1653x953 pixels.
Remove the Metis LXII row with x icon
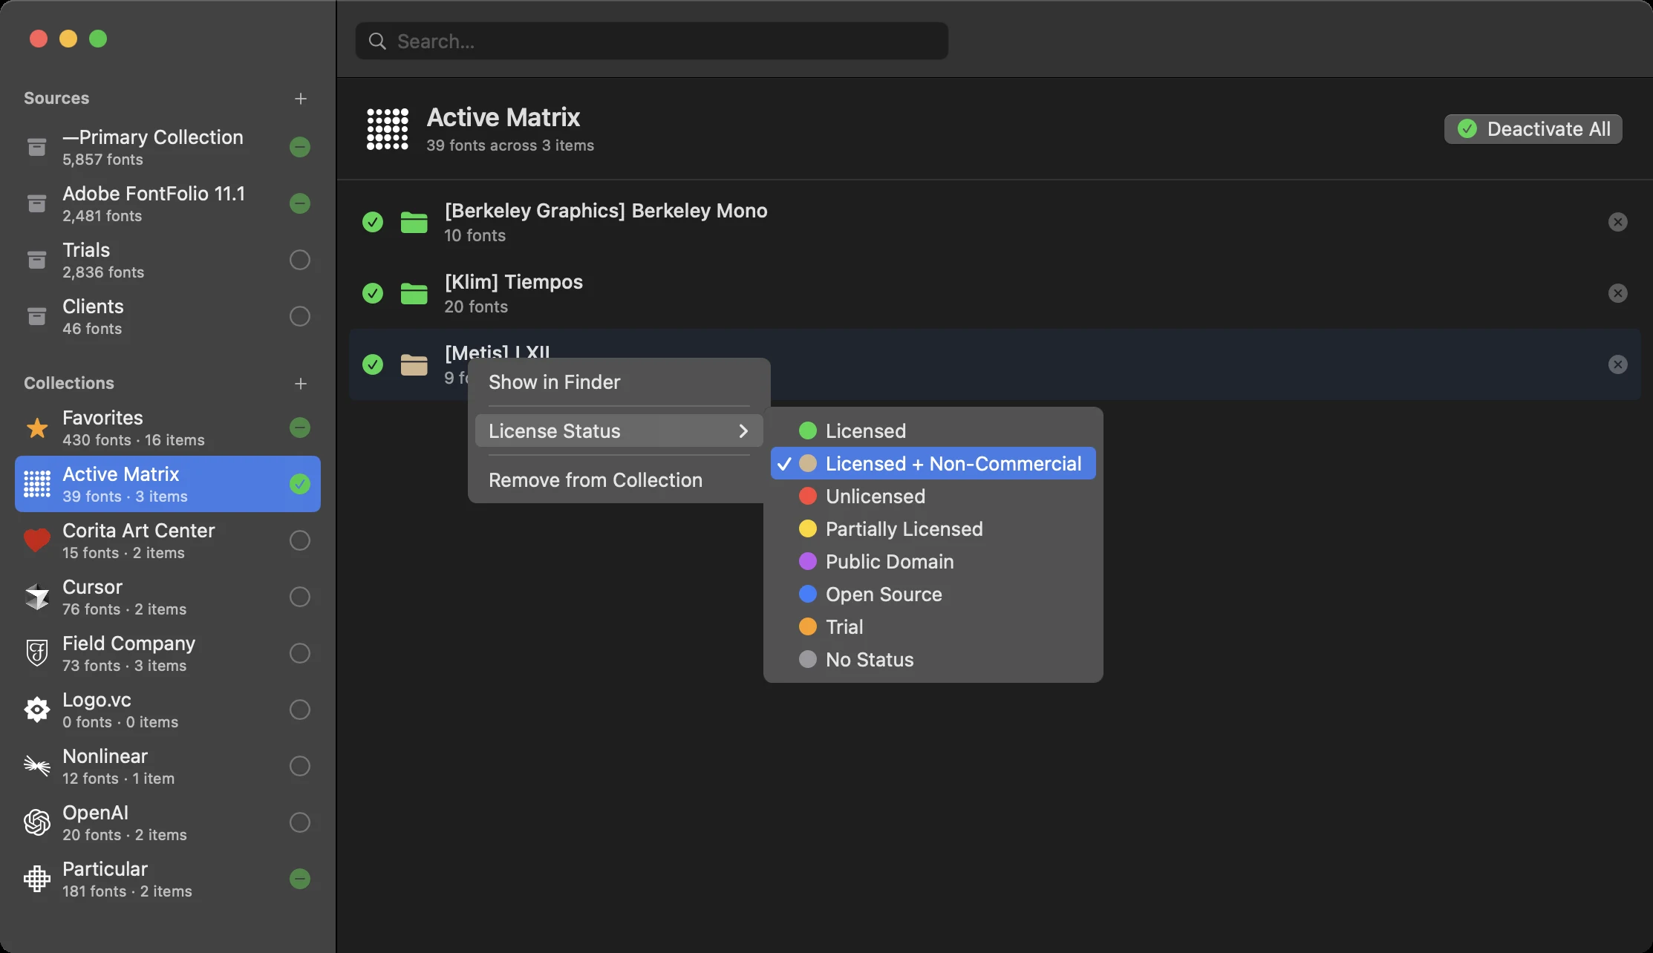(1618, 364)
